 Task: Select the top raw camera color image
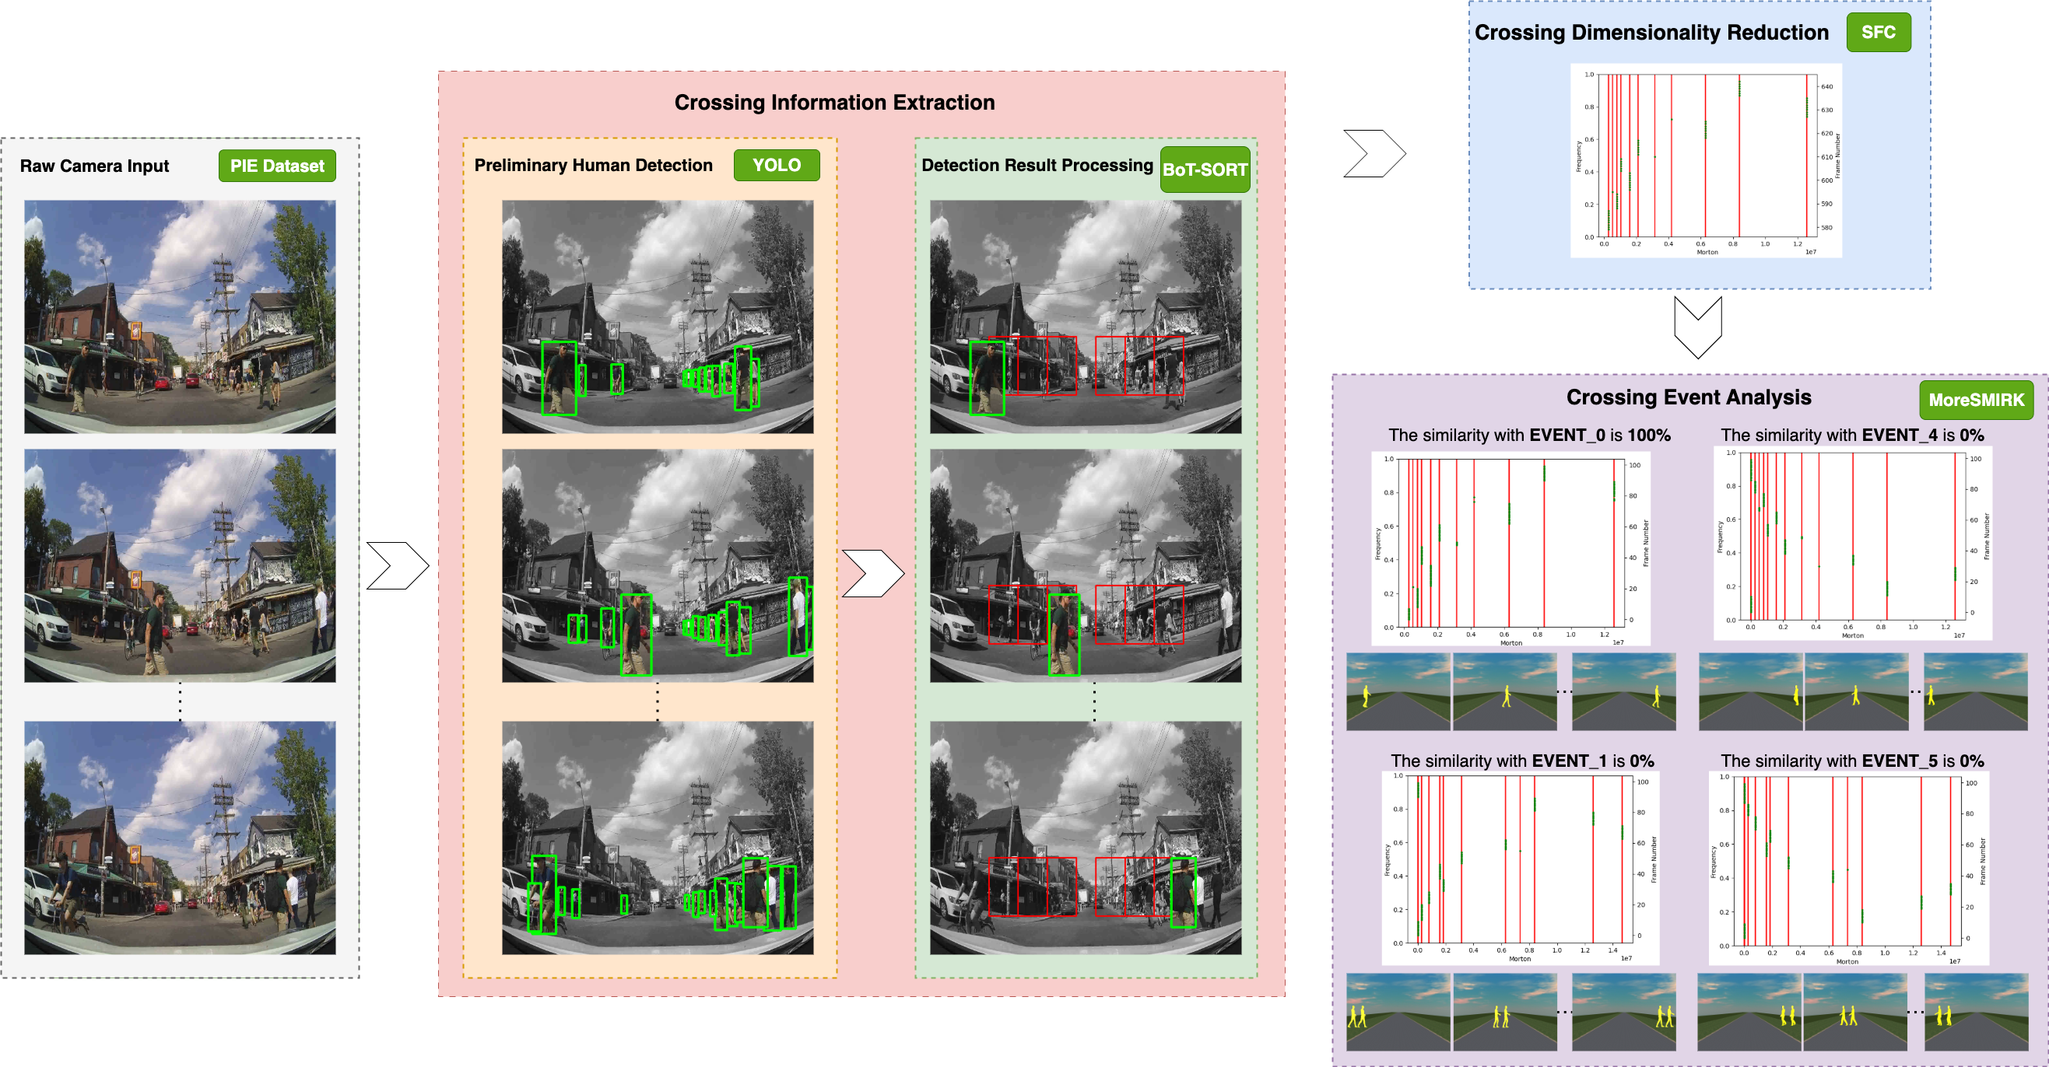pyautogui.click(x=180, y=317)
